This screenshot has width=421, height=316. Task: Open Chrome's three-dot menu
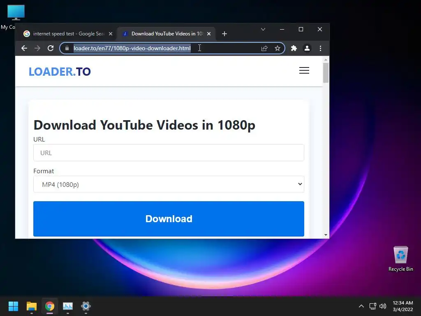coord(320,48)
